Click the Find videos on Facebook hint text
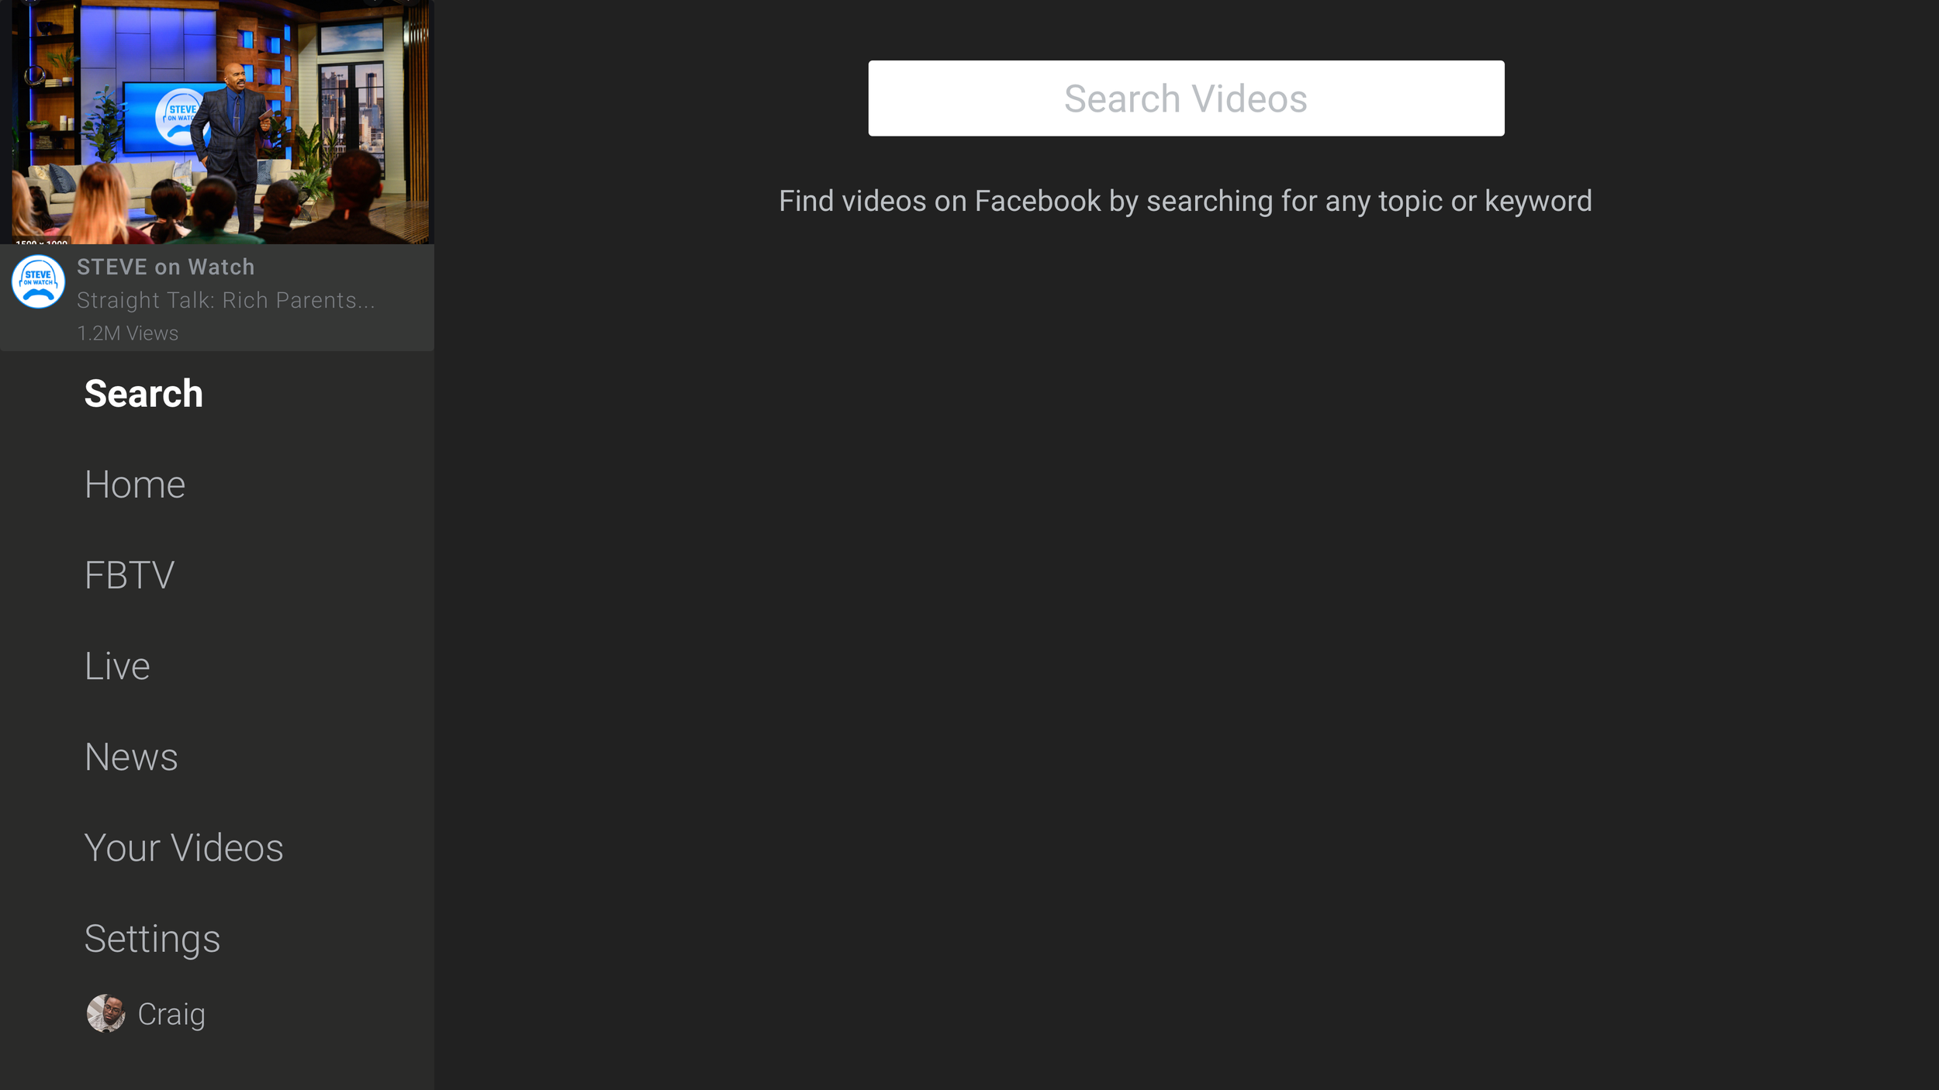 [1184, 201]
